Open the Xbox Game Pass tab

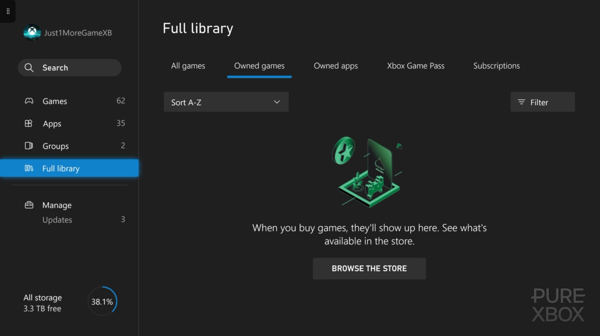416,66
